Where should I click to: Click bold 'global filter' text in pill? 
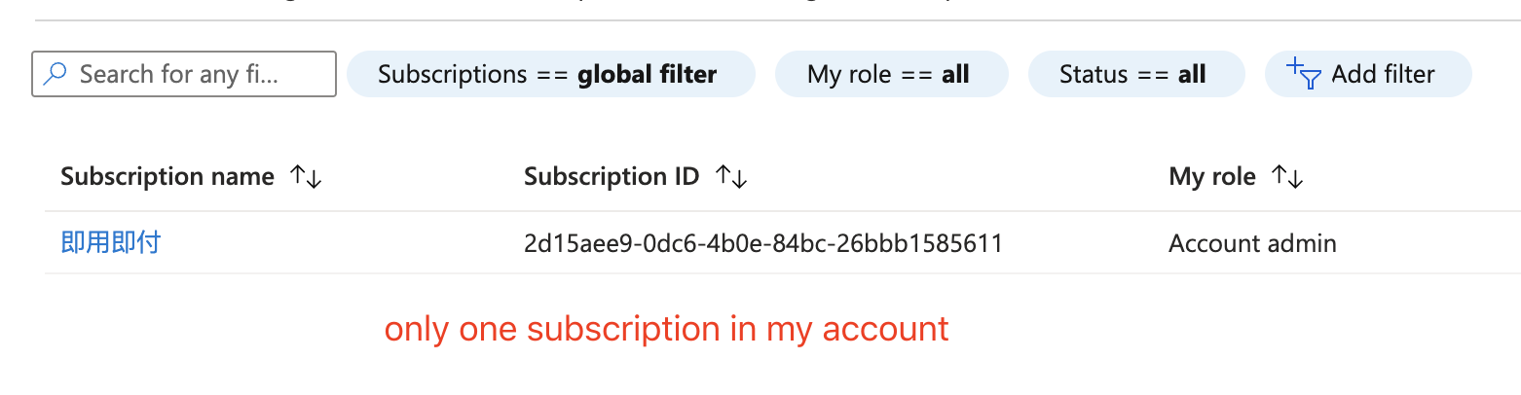tap(648, 74)
